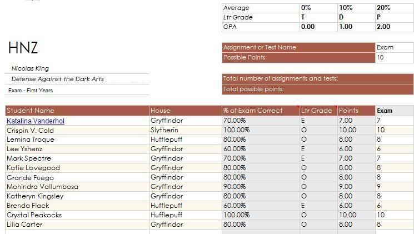Select student Mohindra Vallumbosa
Viewport: 414px width, 234px height.
77,187
